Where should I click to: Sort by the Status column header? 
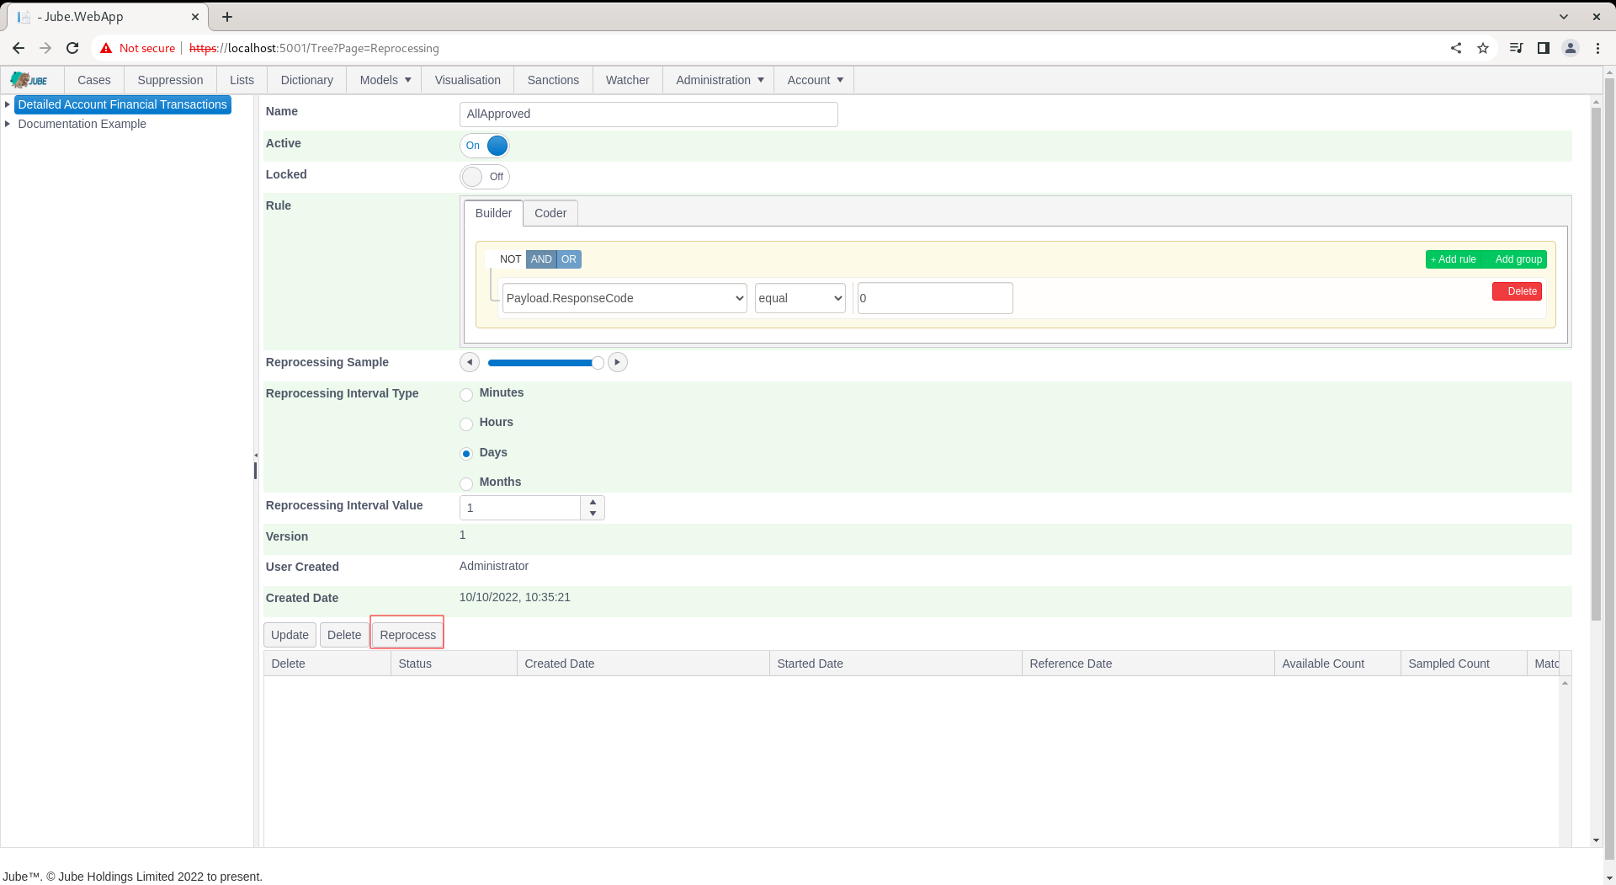click(x=454, y=664)
